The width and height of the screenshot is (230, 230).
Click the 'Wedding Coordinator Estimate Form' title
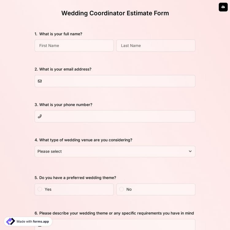(115, 13)
